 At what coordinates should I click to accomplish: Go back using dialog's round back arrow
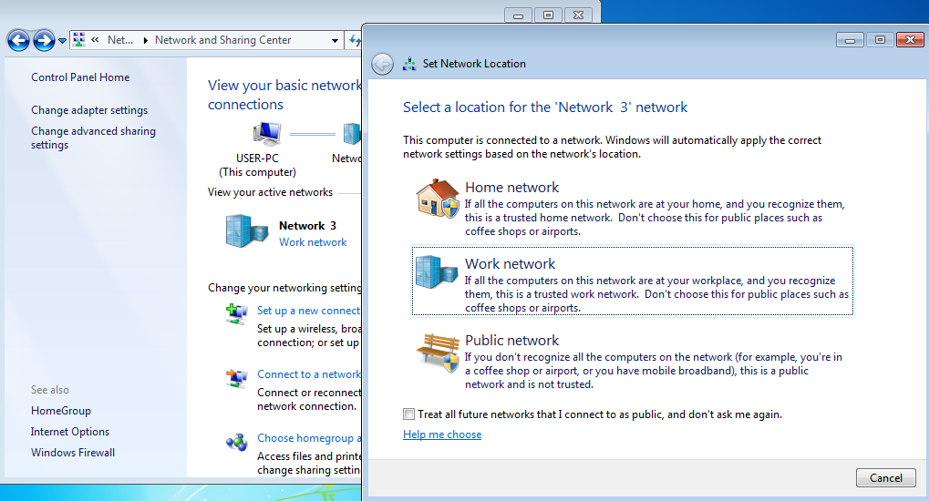(x=383, y=64)
